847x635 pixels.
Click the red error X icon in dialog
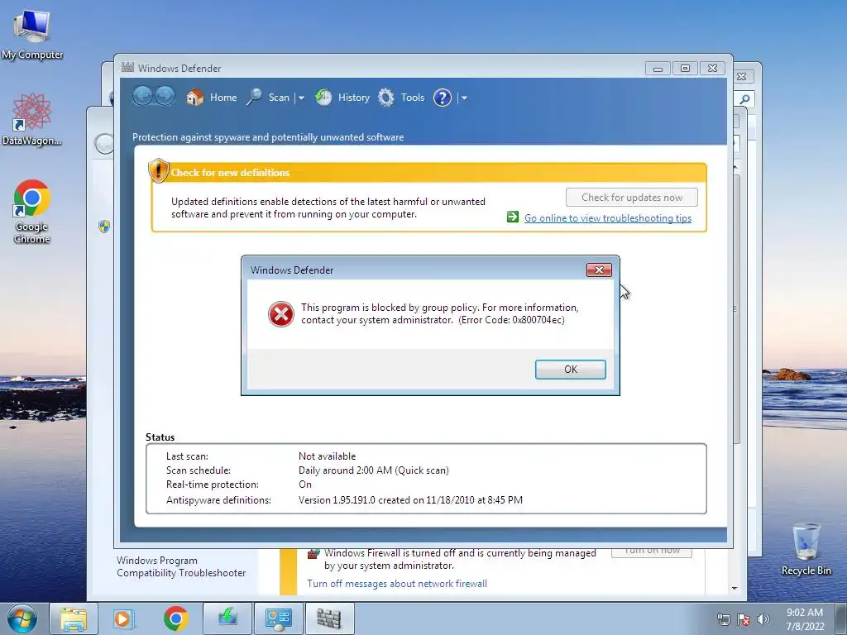click(x=281, y=314)
